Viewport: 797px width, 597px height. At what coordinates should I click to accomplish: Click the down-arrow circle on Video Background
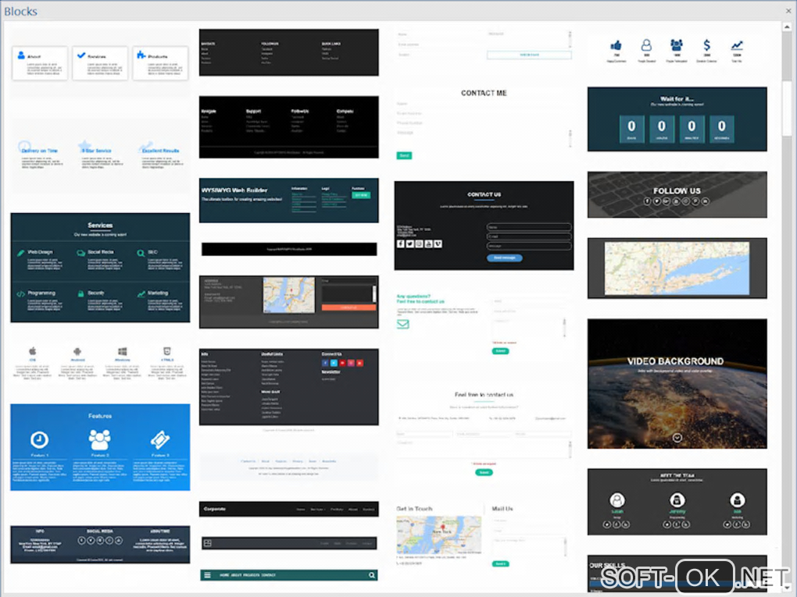tap(677, 438)
